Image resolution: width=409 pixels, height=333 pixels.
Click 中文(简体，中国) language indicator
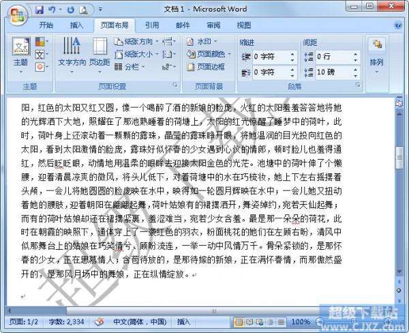pyautogui.click(x=140, y=321)
